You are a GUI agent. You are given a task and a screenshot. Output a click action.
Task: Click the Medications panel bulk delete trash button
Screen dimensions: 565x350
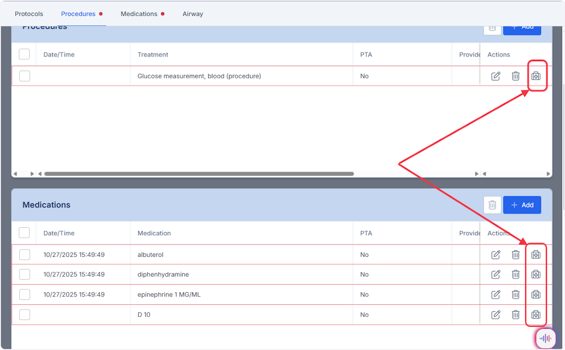coord(492,205)
